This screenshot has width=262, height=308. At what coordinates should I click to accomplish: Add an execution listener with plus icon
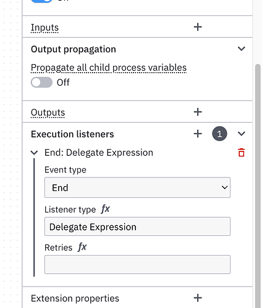[x=198, y=134]
